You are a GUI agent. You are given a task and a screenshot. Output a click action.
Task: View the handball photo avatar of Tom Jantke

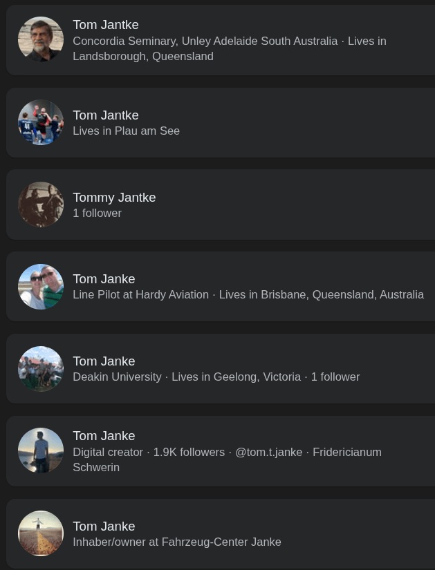[x=41, y=122]
